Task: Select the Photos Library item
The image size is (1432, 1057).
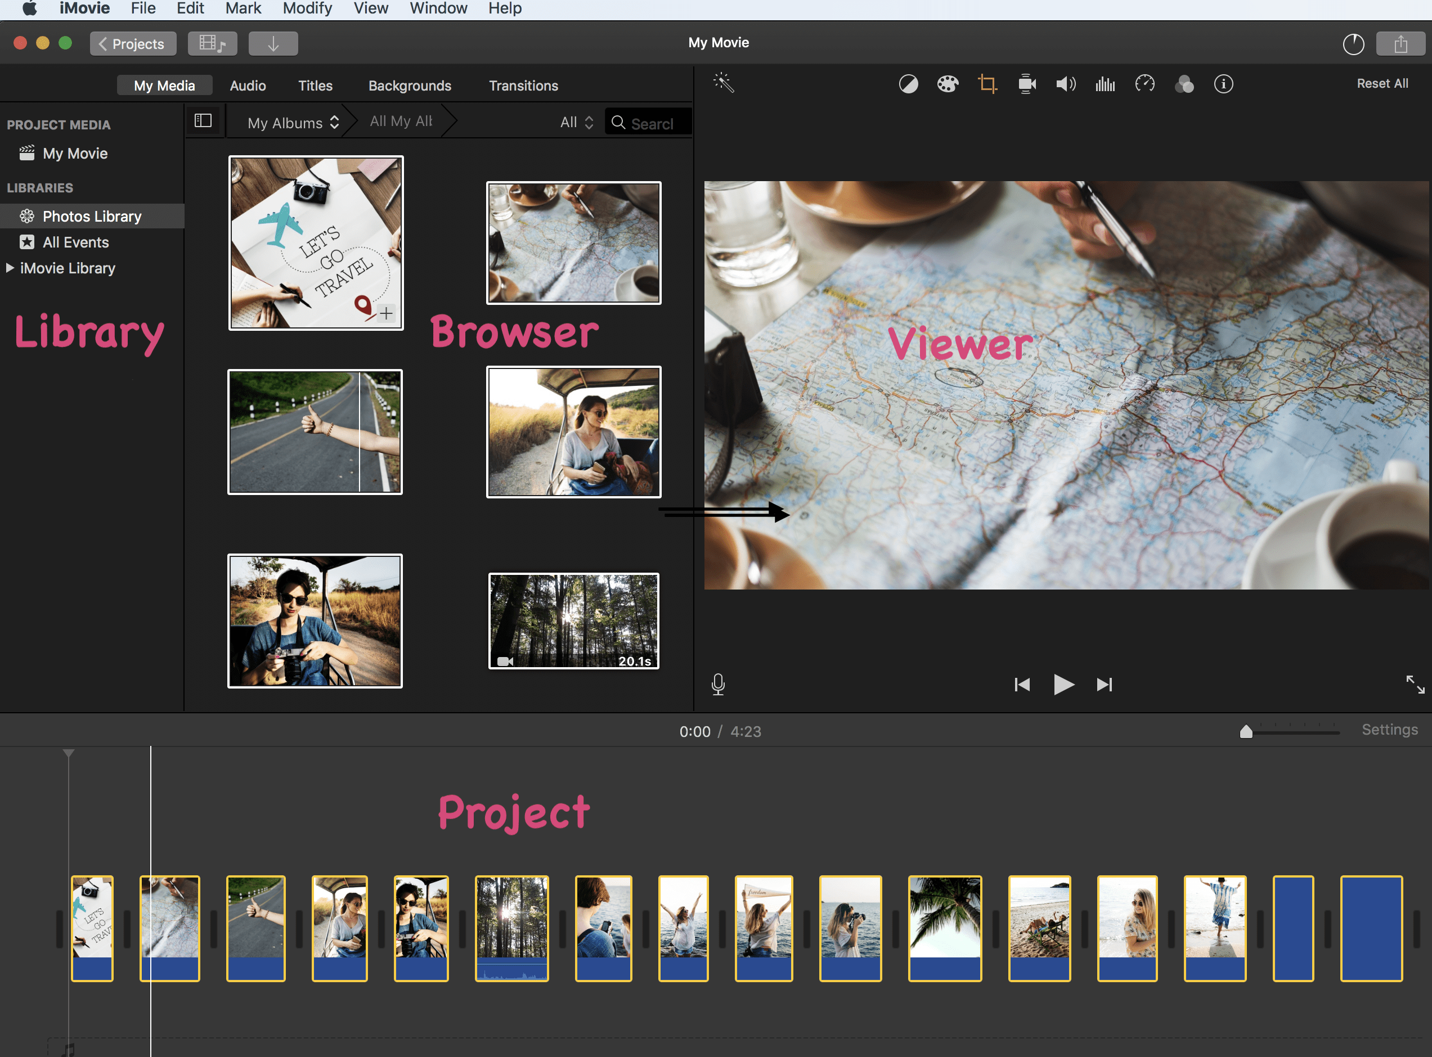Action: (x=92, y=216)
